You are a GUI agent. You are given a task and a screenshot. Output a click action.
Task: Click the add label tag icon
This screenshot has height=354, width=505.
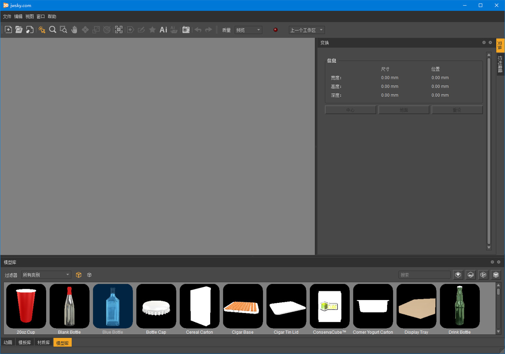point(130,30)
